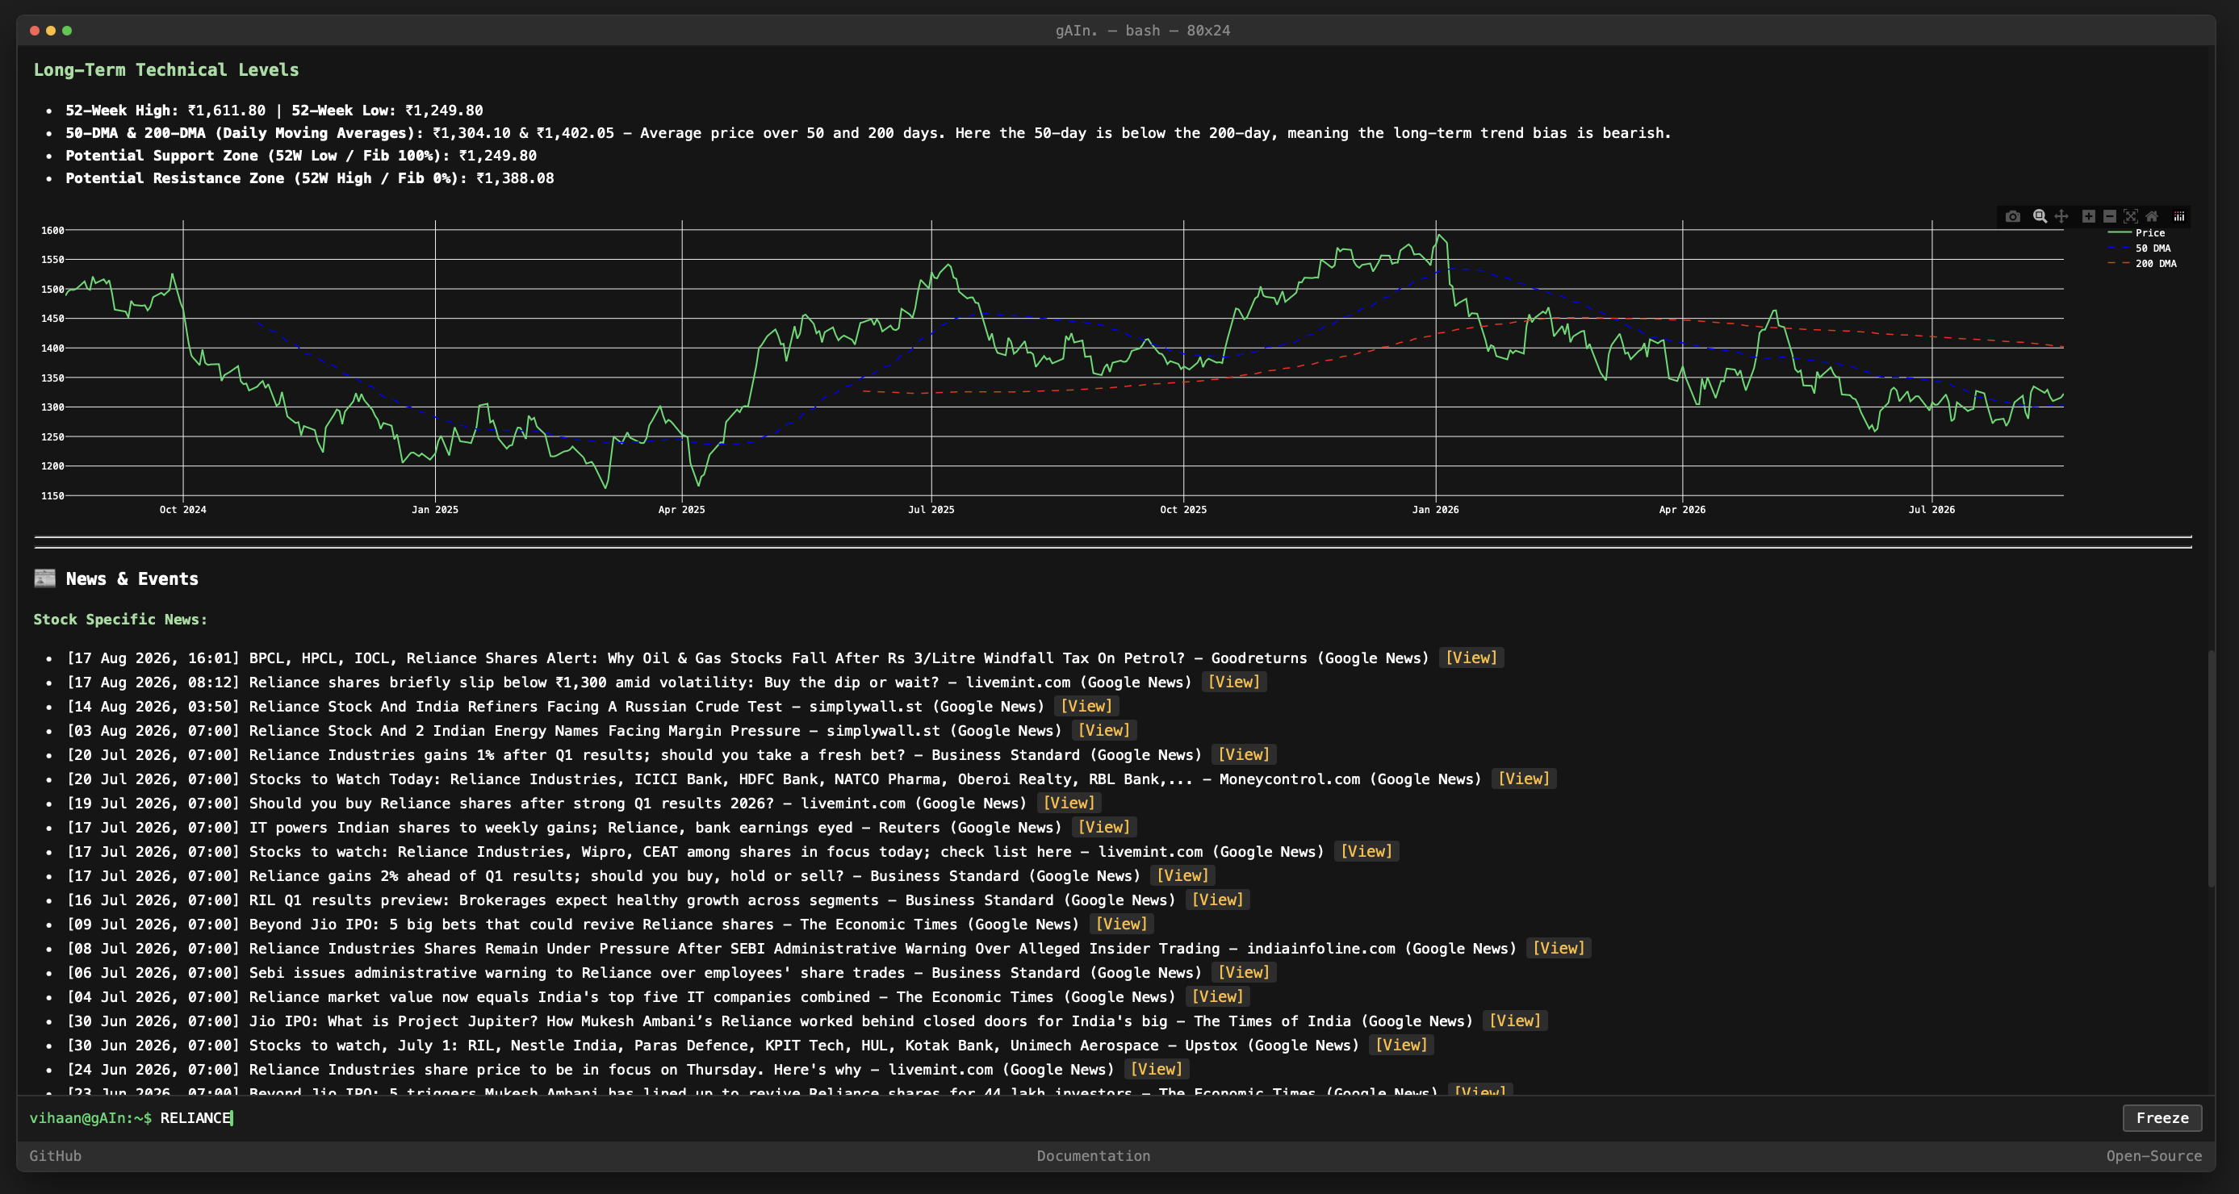Viewport: 2239px width, 1194px height.
Task: Toggle the Price trace in chart legend
Action: (2137, 233)
